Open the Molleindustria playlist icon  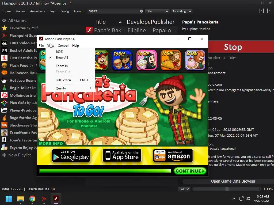pyautogui.click(x=4, y=95)
